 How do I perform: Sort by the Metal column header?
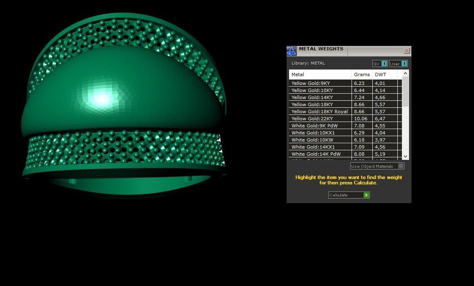point(320,74)
